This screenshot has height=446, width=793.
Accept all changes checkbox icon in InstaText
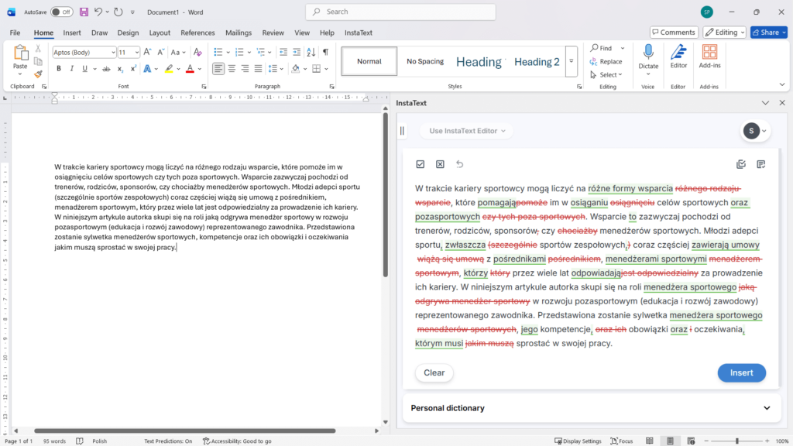pyautogui.click(x=420, y=164)
